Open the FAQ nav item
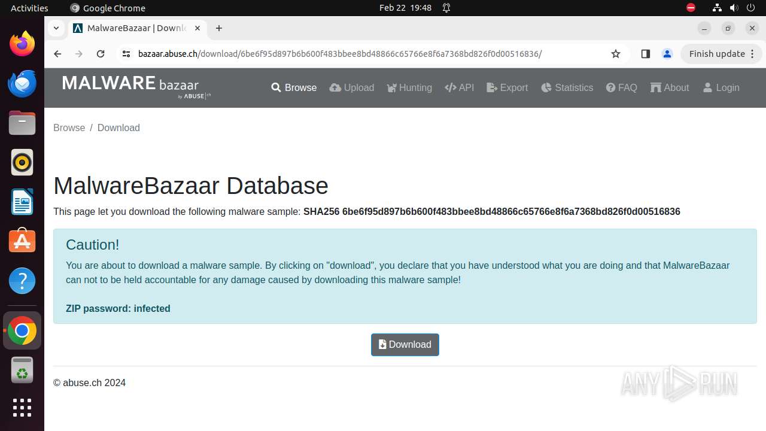This screenshot has height=431, width=766. (x=622, y=87)
